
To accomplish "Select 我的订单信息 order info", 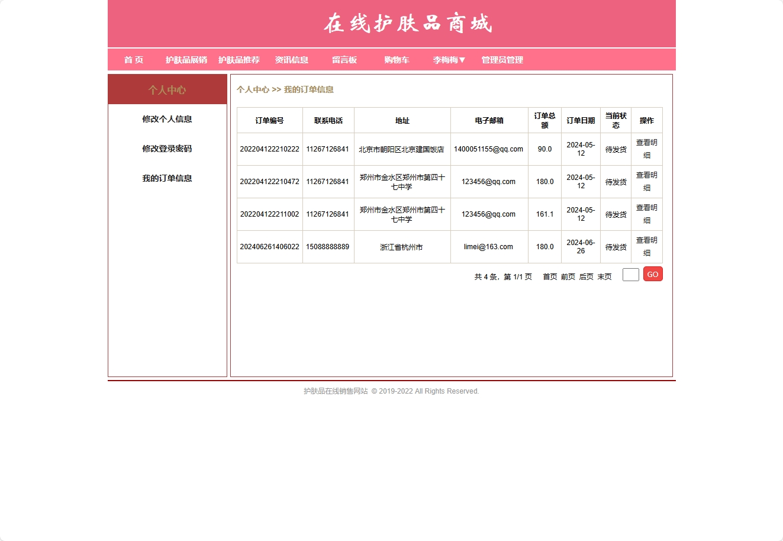I will (x=167, y=178).
